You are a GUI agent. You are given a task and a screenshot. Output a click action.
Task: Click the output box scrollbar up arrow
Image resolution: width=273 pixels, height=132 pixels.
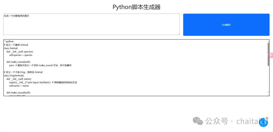[x=268, y=41]
